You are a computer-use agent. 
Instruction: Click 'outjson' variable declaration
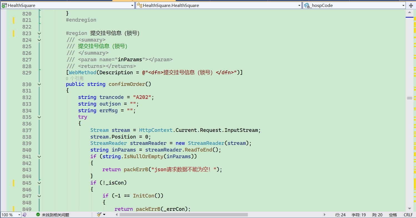point(110,104)
